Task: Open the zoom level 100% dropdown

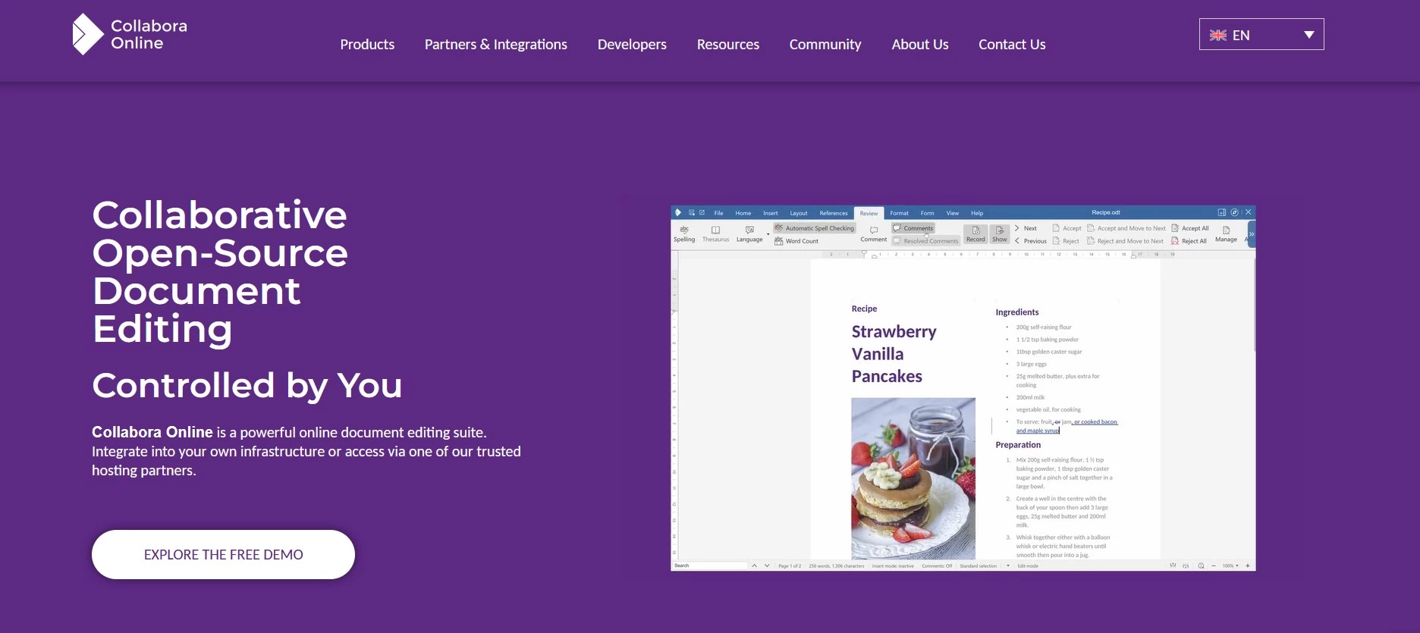Action: coord(1230,566)
